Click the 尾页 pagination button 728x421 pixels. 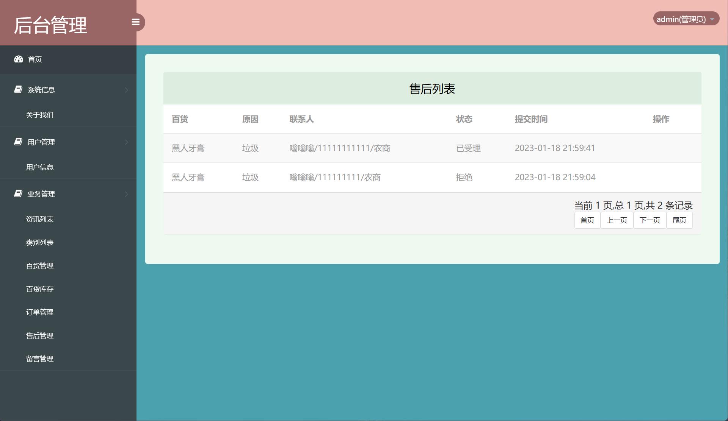(679, 220)
